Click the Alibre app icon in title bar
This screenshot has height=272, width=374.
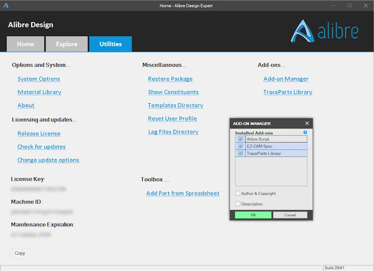pos(6,6)
